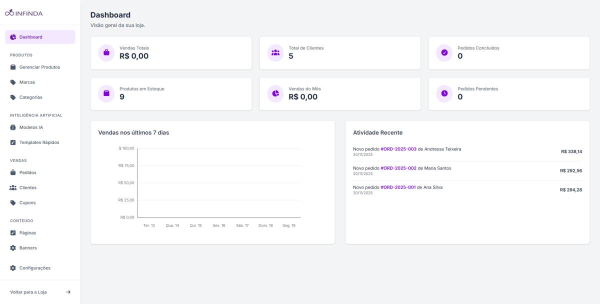
Task: Open Gerenciar Produtos in the sidebar
Action: (x=40, y=67)
